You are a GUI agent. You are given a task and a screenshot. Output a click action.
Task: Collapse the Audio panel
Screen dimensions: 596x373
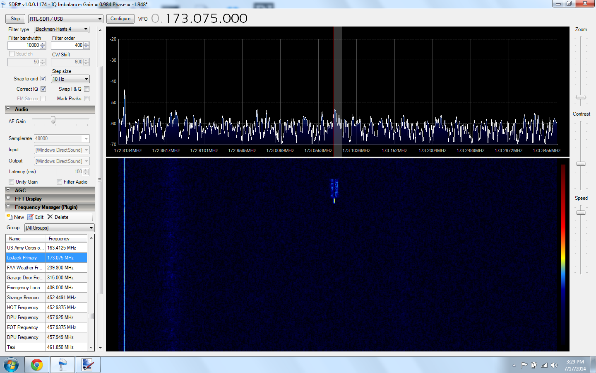pos(8,109)
